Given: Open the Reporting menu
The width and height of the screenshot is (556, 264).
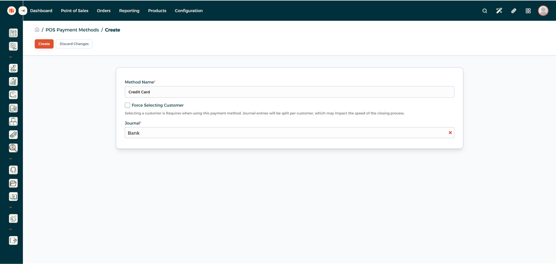Looking at the screenshot, I should tap(129, 11).
